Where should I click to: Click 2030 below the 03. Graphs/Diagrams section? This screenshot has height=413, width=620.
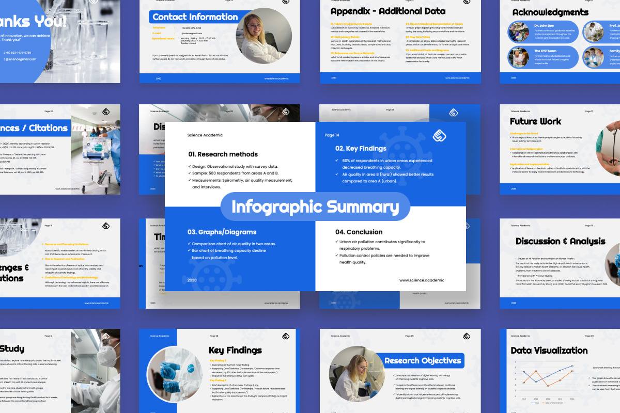pyautogui.click(x=192, y=280)
